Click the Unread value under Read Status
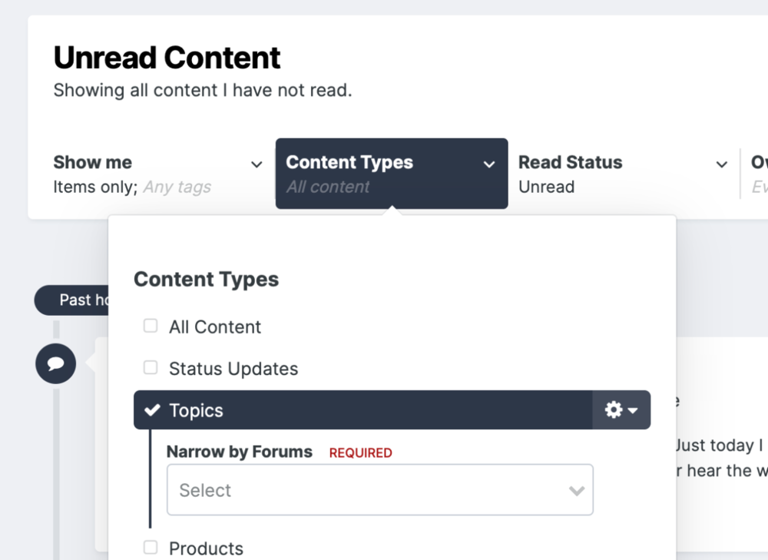The height and width of the screenshot is (560, 768). (546, 187)
